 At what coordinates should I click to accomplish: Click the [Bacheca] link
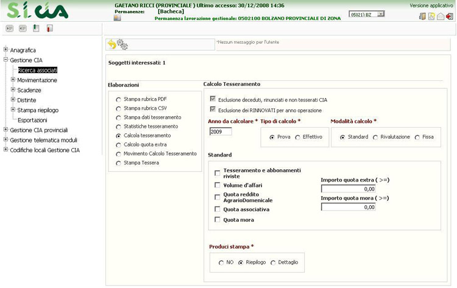pos(171,12)
